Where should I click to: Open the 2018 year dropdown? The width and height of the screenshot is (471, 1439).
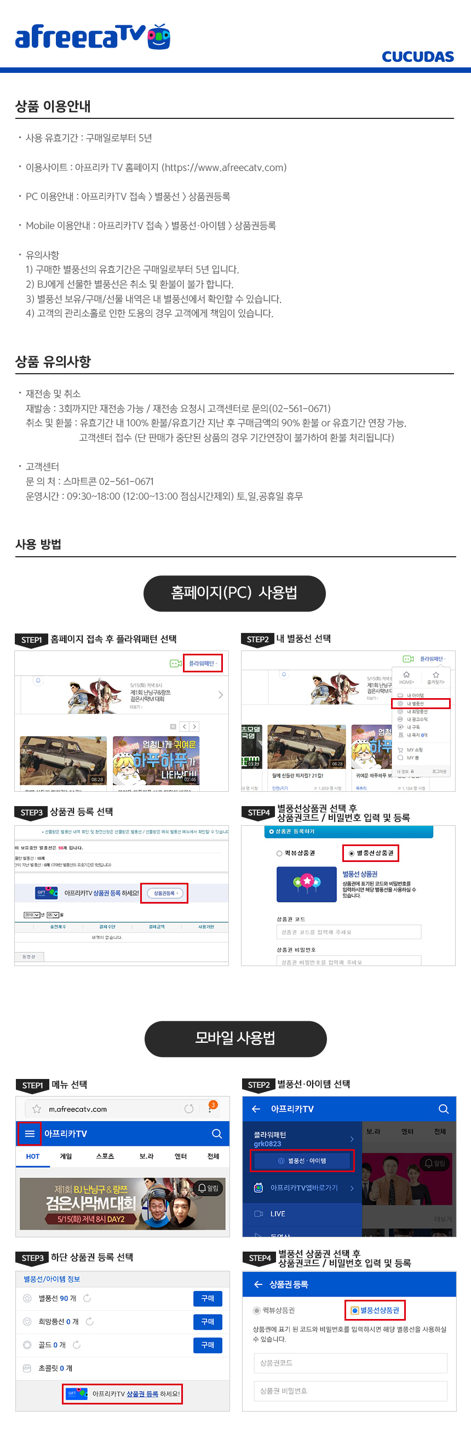coord(32,915)
